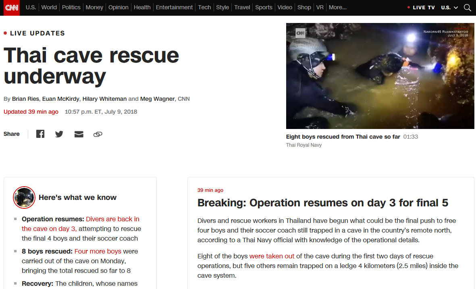The width and height of the screenshot is (476, 289).
Task: Follow the 'were taken out' link
Action: tap(272, 256)
